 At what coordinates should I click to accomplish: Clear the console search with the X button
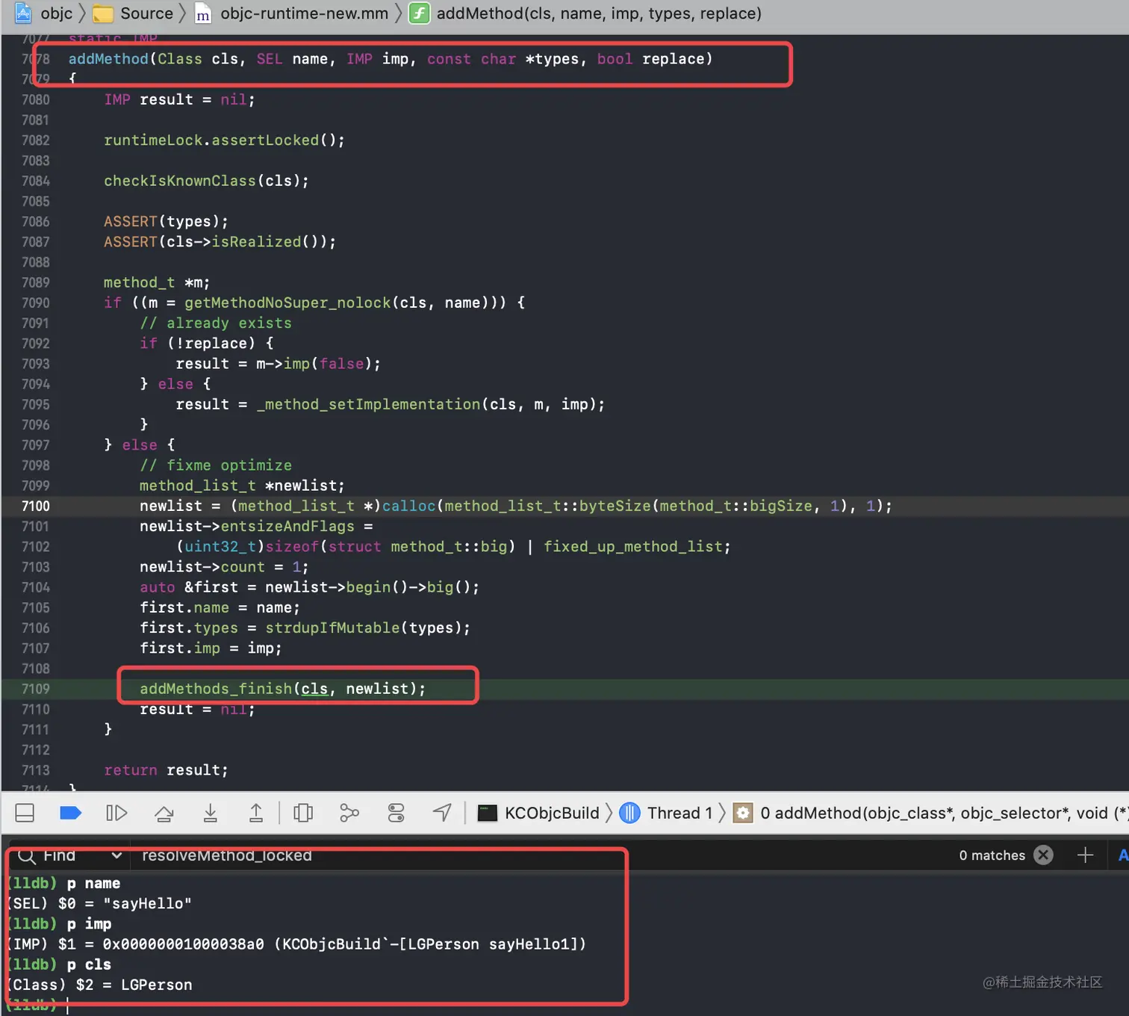1043,855
